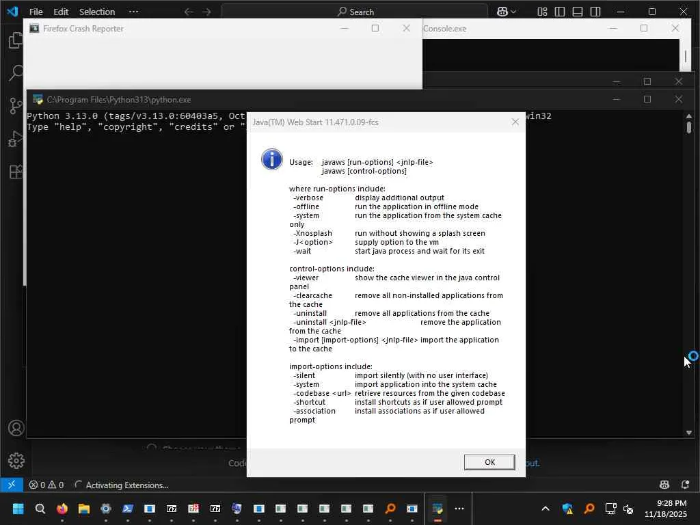Toggle the primary side bar layout button
Viewport: 700px width, 525px height.
click(560, 12)
